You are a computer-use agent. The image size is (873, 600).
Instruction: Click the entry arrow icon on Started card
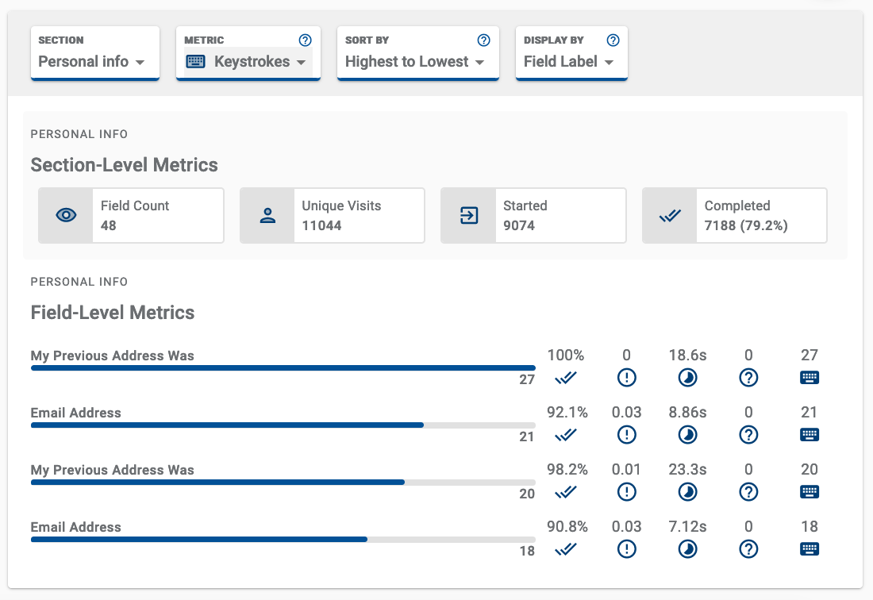(469, 215)
